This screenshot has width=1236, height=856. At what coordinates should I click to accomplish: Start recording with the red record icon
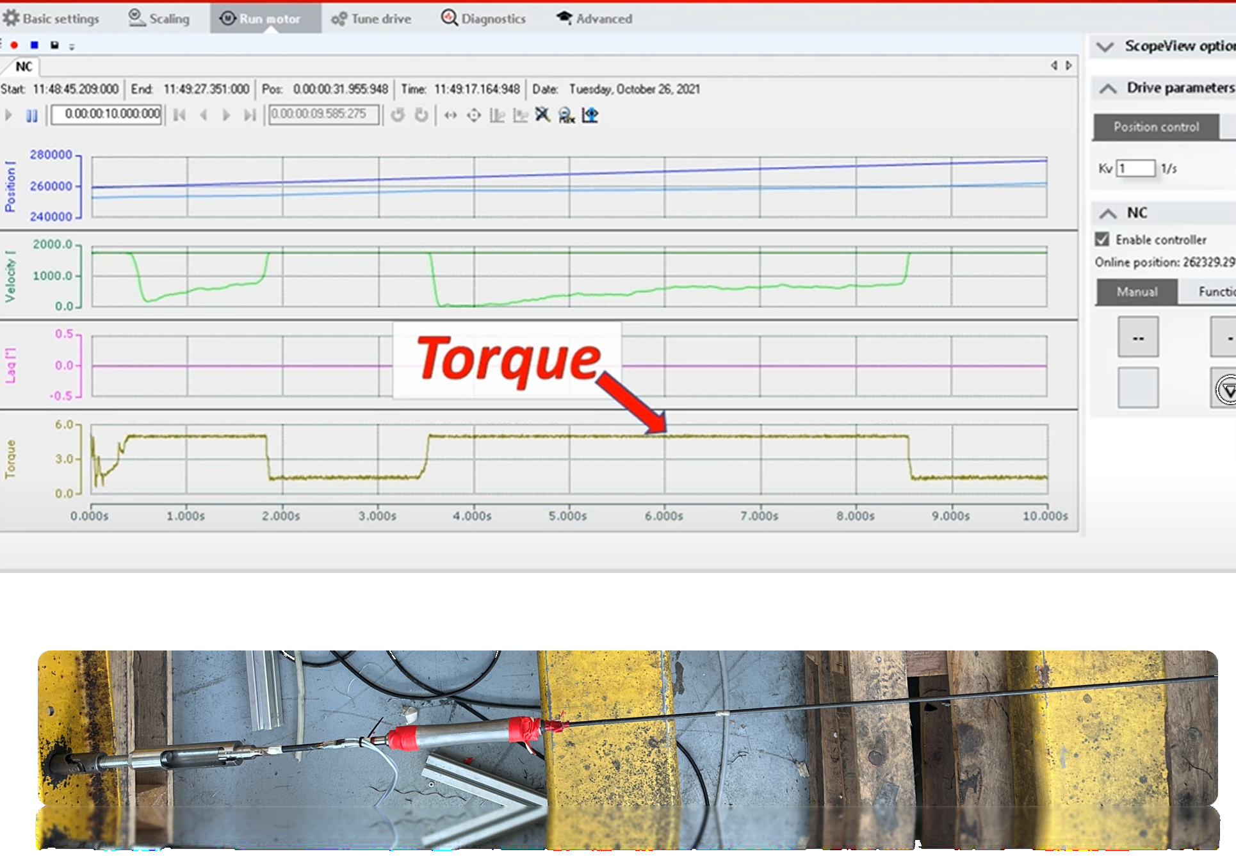click(14, 45)
